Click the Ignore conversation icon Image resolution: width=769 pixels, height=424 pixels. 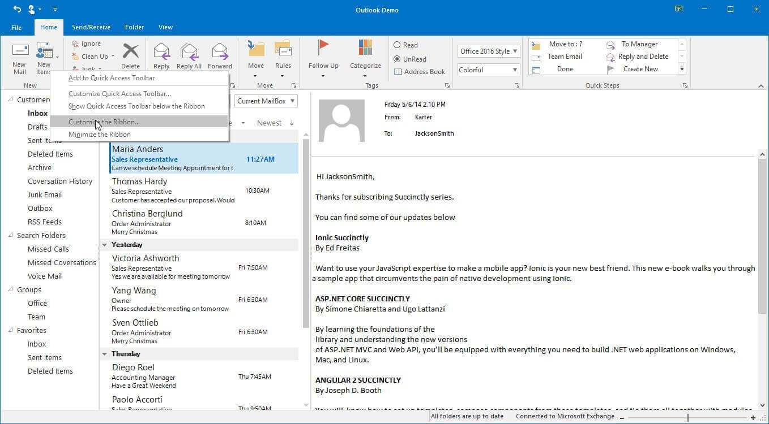pos(75,44)
